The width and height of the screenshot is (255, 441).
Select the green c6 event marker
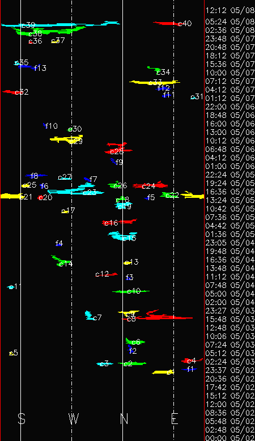pyautogui.click(x=135, y=341)
